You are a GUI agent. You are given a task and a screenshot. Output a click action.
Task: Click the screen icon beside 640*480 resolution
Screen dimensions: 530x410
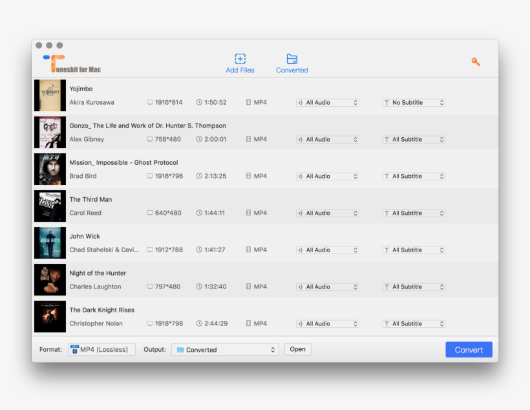coord(150,213)
